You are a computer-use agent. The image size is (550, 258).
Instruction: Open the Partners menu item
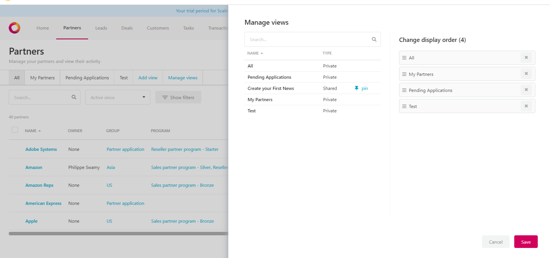[x=72, y=28]
